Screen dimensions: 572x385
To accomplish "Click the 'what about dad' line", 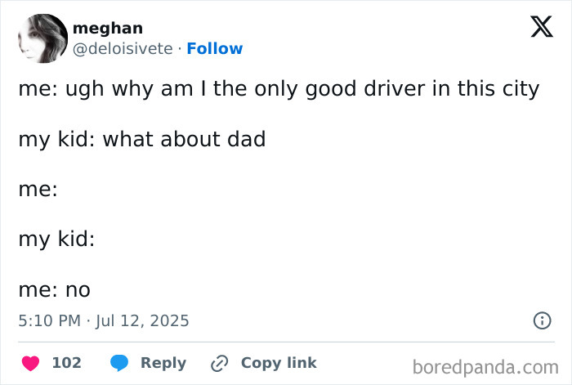I will click(x=142, y=139).
